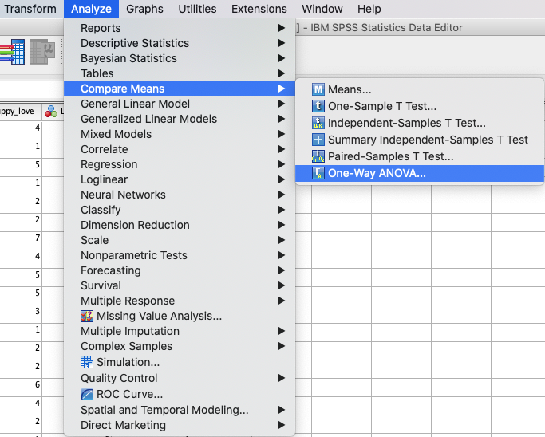Expand the Correlate submenu
Viewport: 545px width, 437px height.
point(180,149)
